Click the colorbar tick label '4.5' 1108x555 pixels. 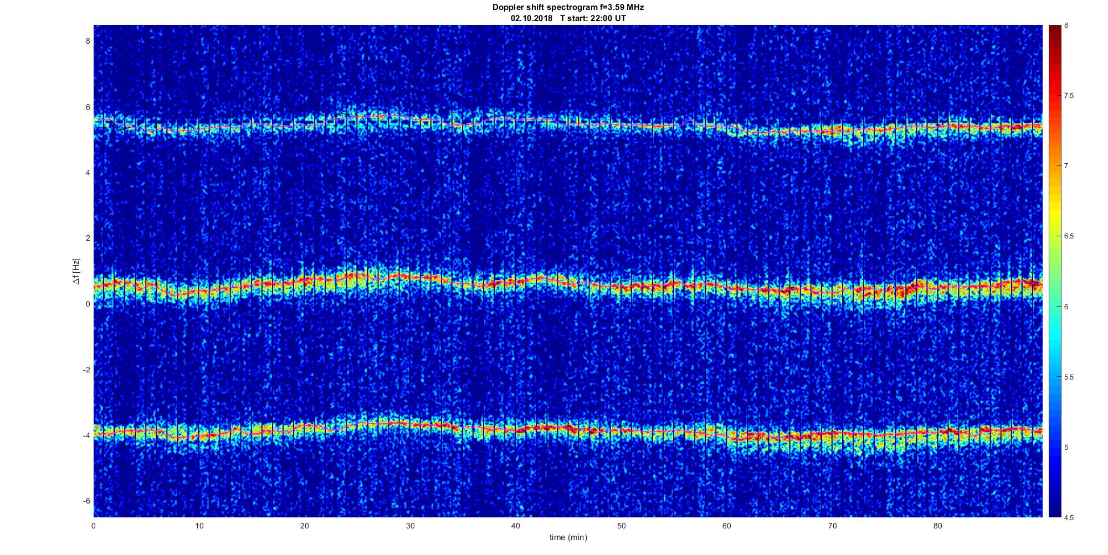pos(1069,517)
